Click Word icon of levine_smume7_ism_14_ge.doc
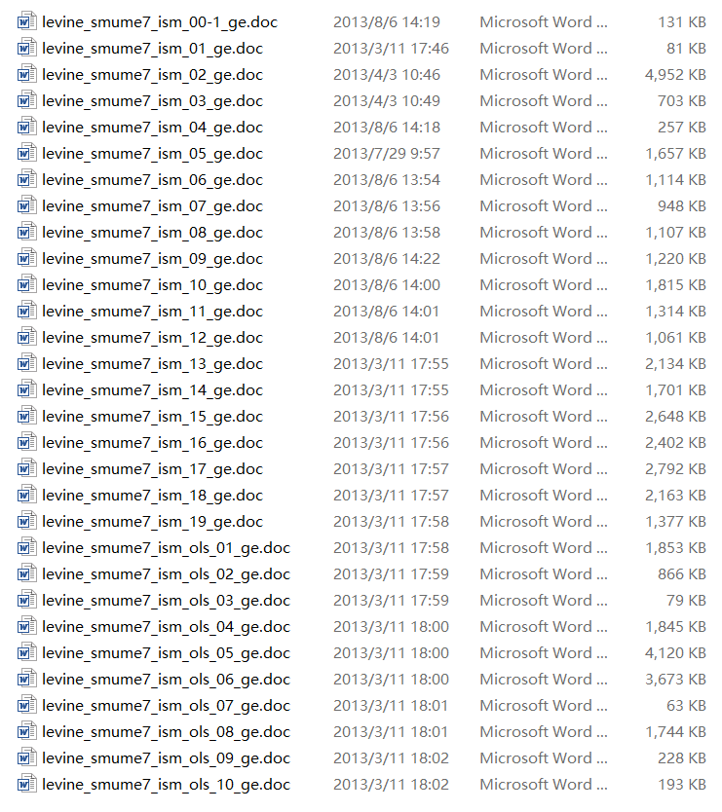The height and width of the screenshot is (812, 722). (x=27, y=390)
